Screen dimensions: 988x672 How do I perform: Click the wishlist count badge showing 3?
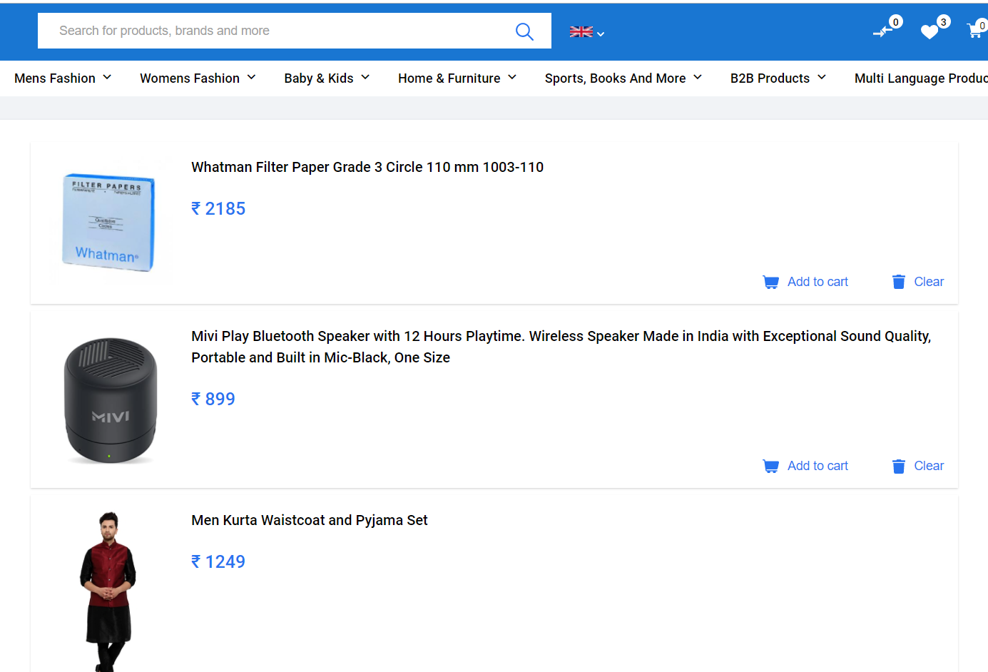pos(944,22)
